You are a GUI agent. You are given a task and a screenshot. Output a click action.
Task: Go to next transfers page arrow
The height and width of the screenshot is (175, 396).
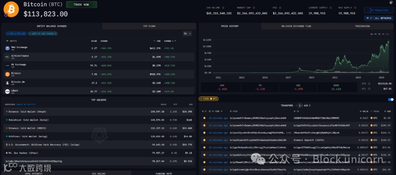[310, 106]
